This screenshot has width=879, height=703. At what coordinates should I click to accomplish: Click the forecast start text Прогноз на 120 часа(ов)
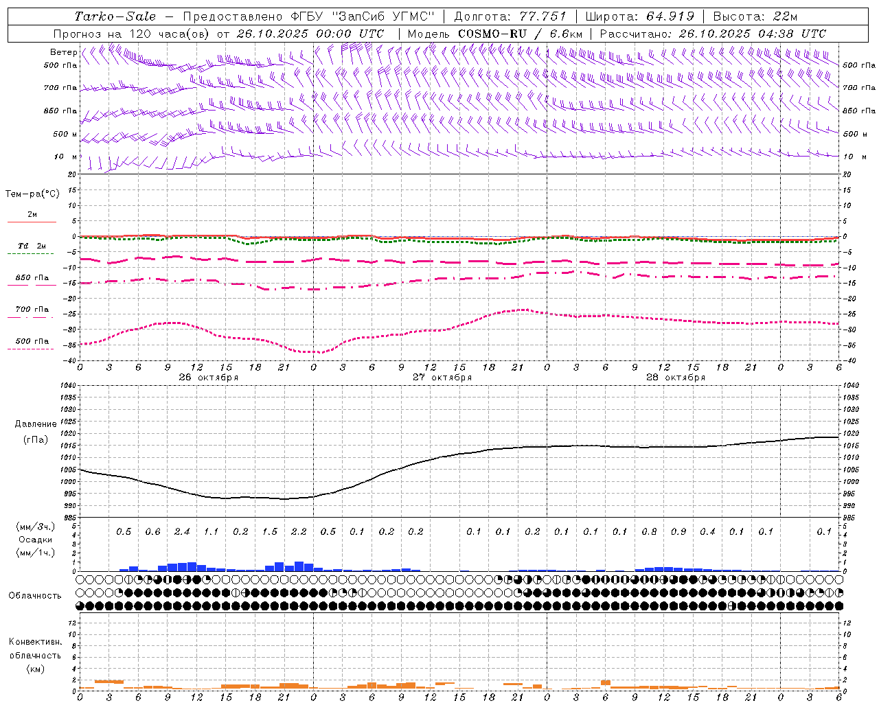click(x=133, y=34)
